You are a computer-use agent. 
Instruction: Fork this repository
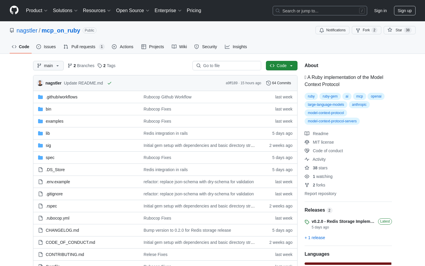click(367, 30)
